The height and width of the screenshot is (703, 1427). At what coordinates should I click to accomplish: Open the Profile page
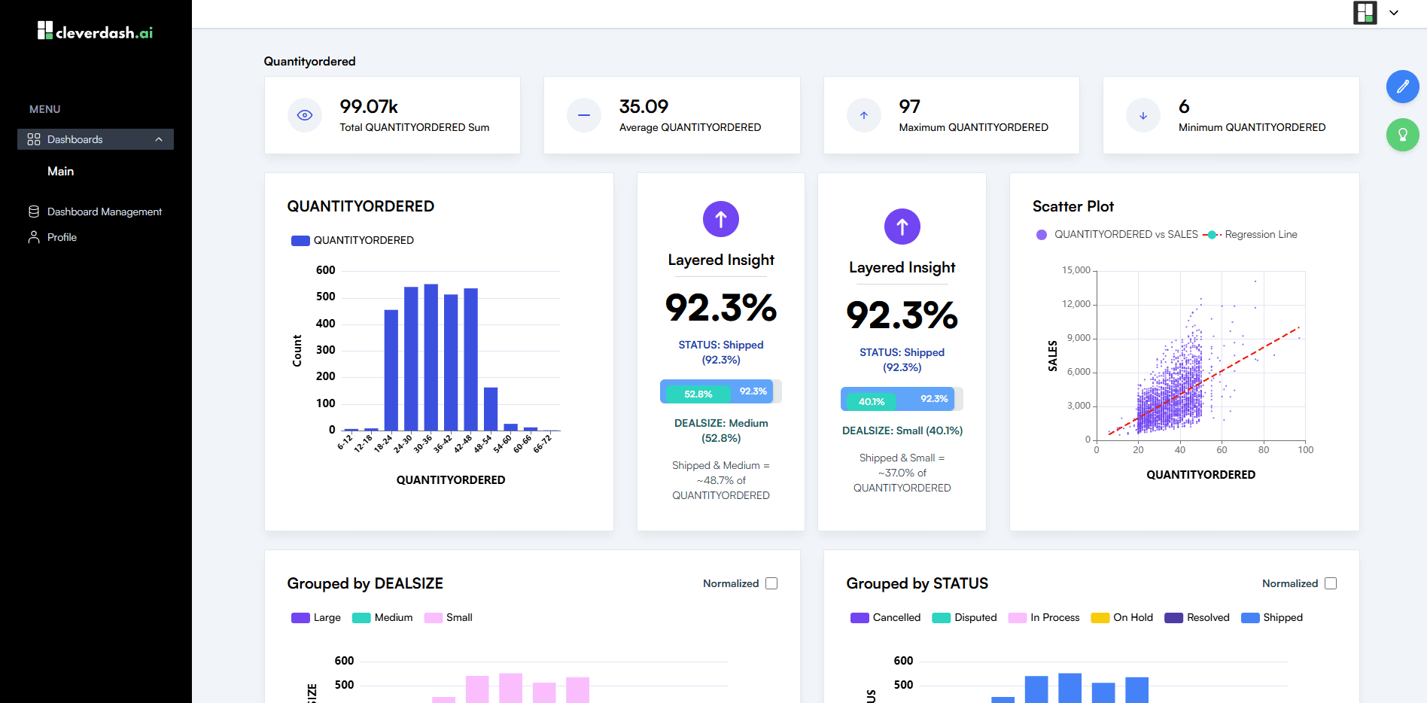tap(62, 237)
